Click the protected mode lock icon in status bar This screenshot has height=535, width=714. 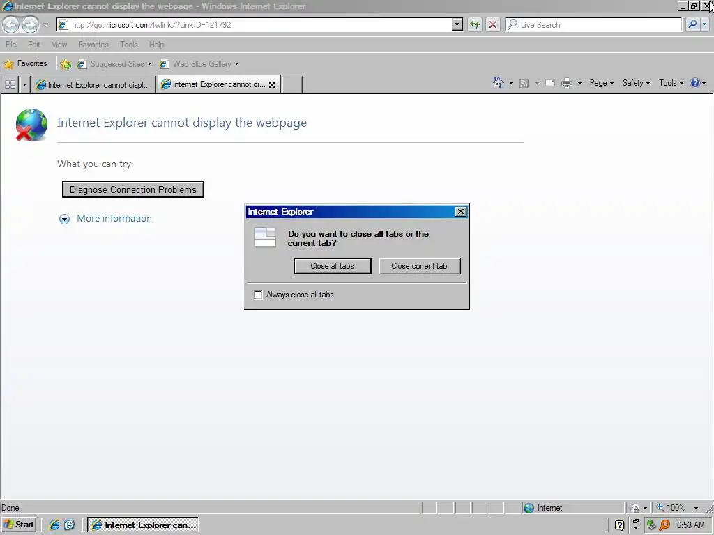(635, 508)
